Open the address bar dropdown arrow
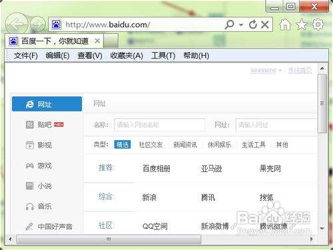333x250 pixels. pyautogui.click(x=241, y=25)
